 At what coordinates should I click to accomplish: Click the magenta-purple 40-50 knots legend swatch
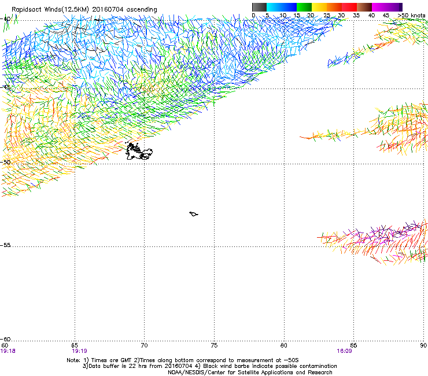(387, 7)
